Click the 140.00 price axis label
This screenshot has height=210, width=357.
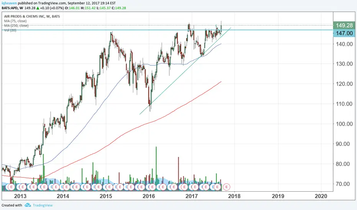(344, 44)
